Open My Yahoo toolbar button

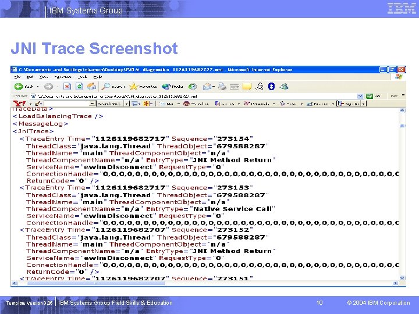[196, 104]
